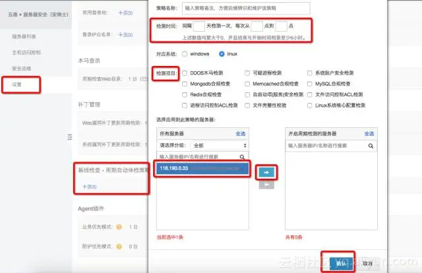Click 全选 in 所有服务器 header
Image resolution: width=422 pixels, height=273 pixels.
240,134
